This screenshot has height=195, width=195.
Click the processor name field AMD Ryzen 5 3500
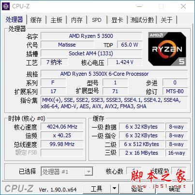[x=91, y=36]
